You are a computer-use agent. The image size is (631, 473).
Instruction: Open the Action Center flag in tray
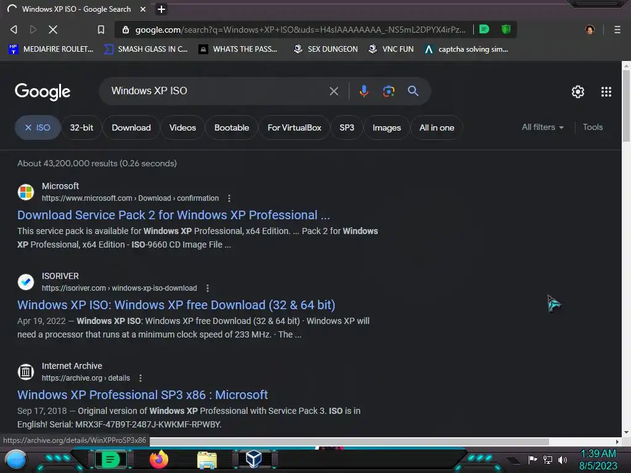533,459
